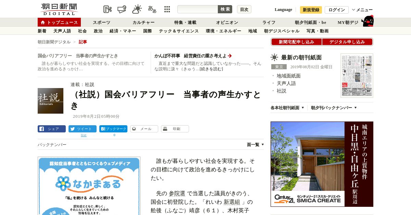Click the ticket/coupon icon in header
The width and height of the screenshot is (411, 215).
122,9
